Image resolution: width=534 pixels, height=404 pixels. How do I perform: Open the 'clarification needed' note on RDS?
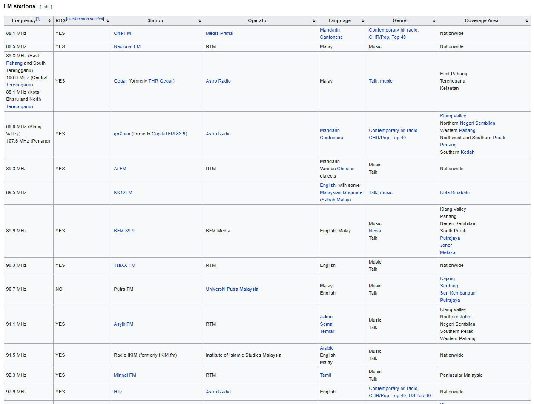(x=85, y=19)
